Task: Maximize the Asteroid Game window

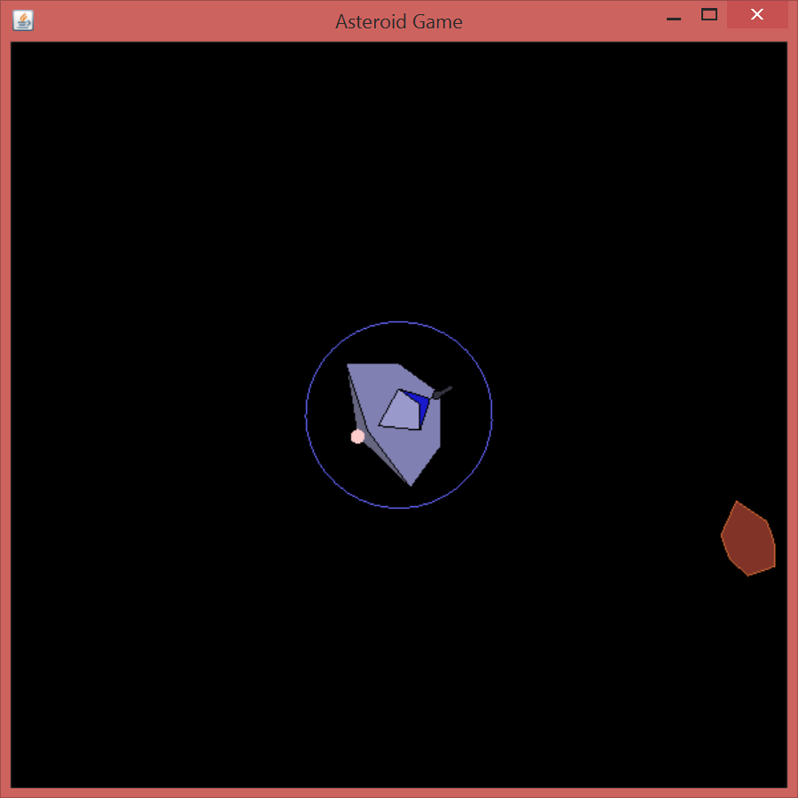Action: coord(708,14)
